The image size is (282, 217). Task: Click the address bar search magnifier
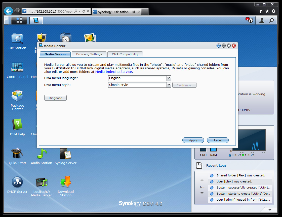coord(76,11)
